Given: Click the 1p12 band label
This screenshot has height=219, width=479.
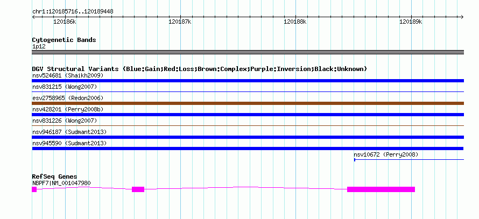Looking at the screenshot, I should click(x=39, y=47).
